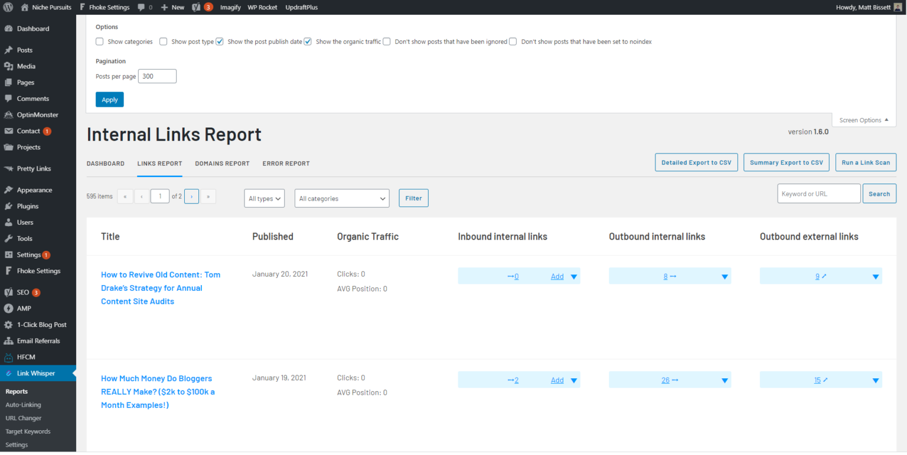
Task: Select the Email Referrals sidebar icon
Action: tap(9, 341)
